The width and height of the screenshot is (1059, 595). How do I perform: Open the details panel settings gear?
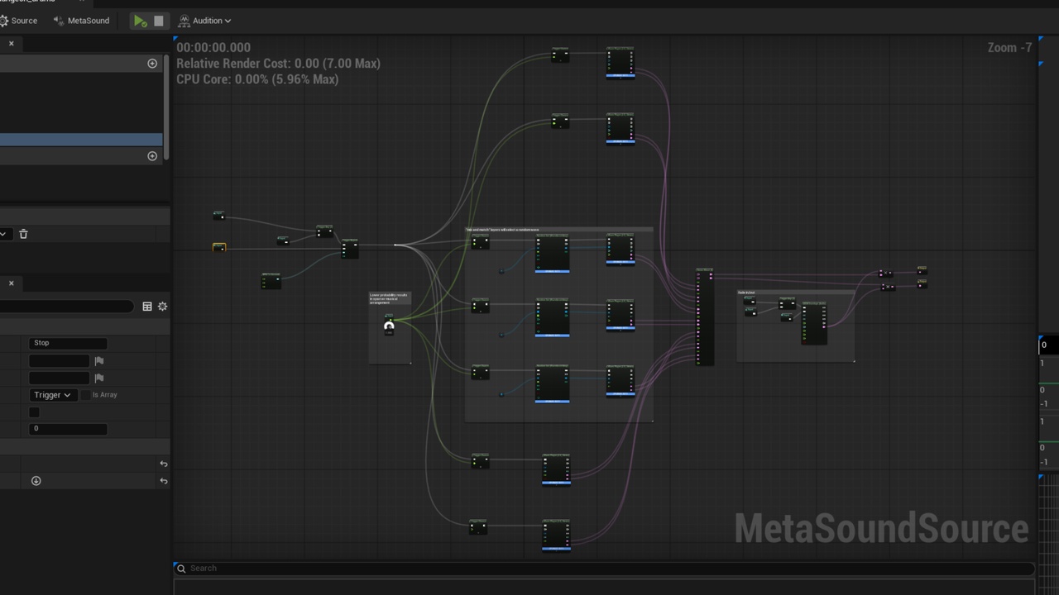point(162,307)
